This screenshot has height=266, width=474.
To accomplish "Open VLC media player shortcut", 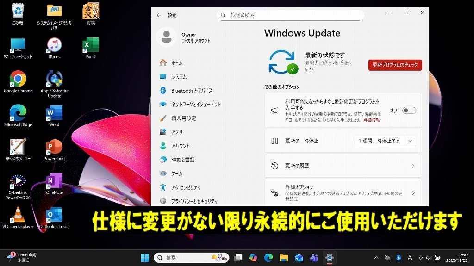I will (x=18, y=218).
